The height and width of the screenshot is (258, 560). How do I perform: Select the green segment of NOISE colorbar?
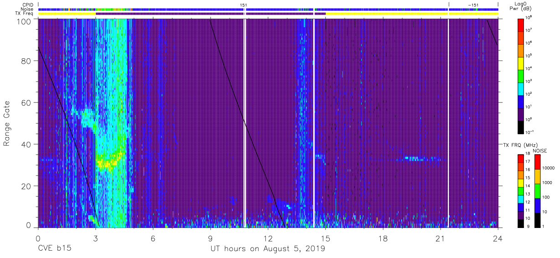pos(537,191)
